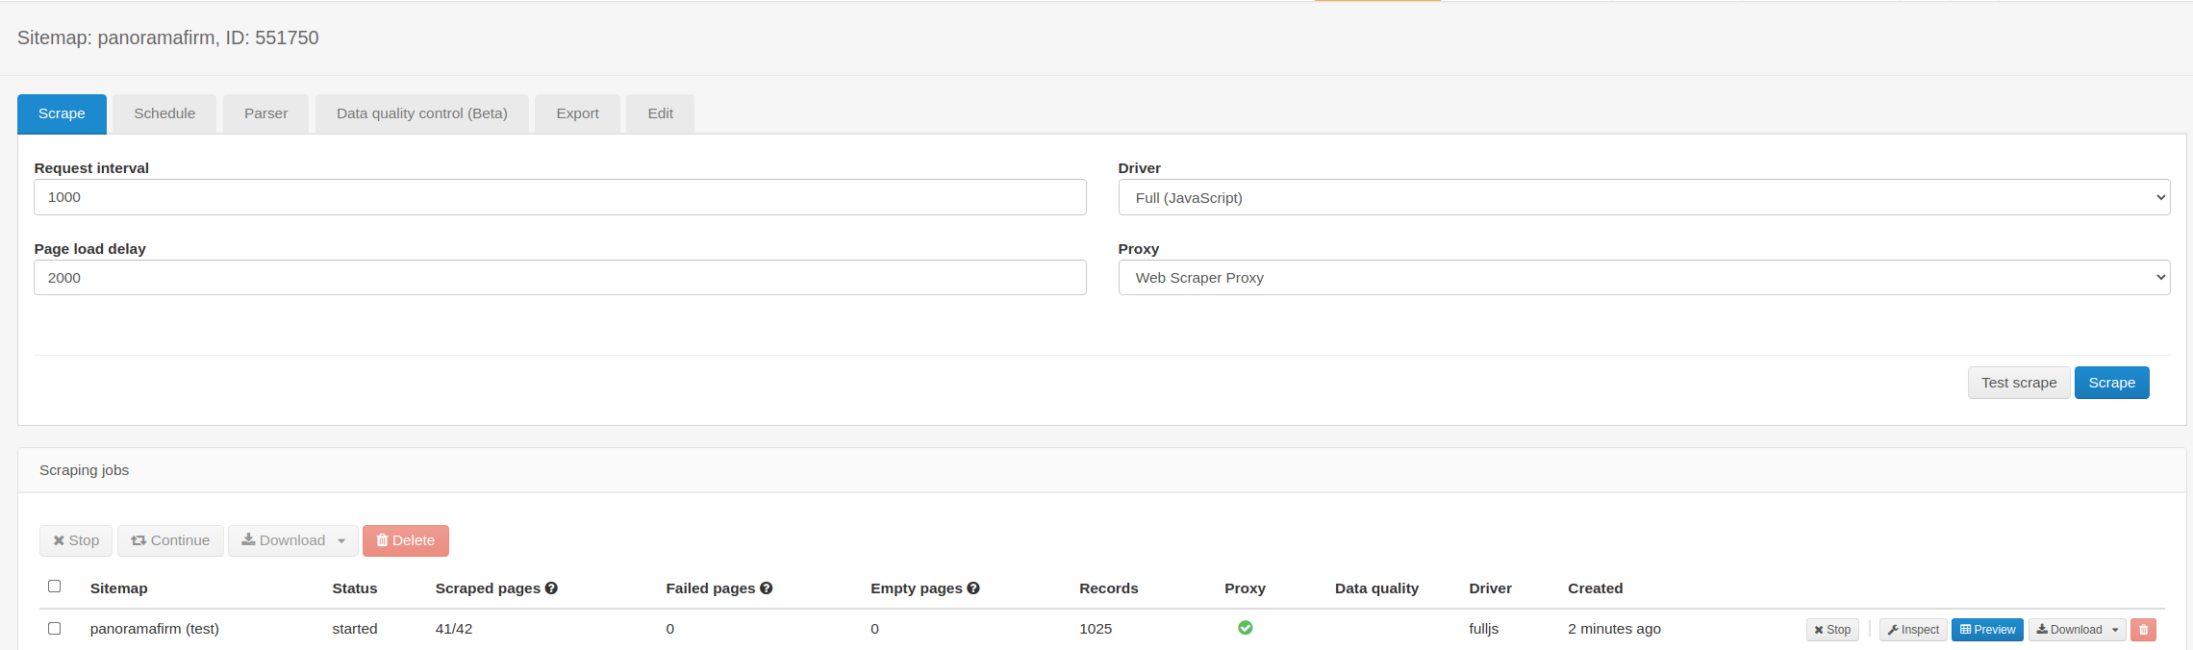Expand the row's Download dropdown caret
2193x650 pixels.
coord(2115,630)
